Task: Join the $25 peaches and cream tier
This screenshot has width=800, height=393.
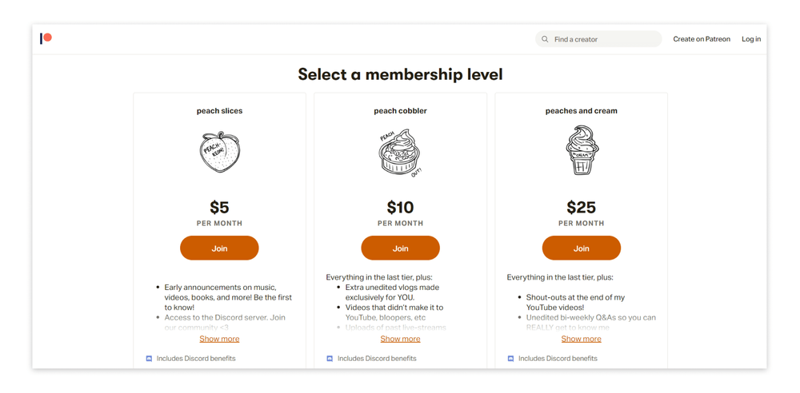Action: pos(582,248)
